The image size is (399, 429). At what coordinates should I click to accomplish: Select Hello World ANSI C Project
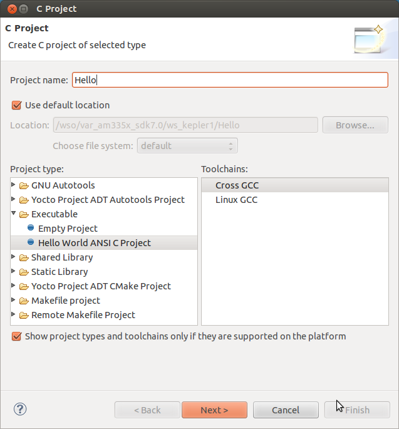click(x=94, y=243)
